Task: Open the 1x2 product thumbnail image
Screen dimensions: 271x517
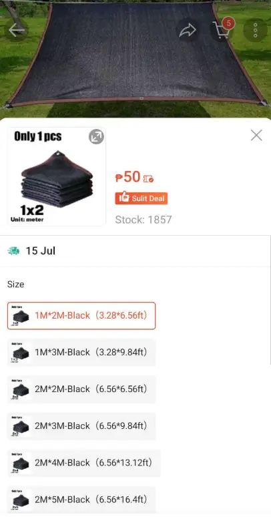Action: click(x=57, y=176)
